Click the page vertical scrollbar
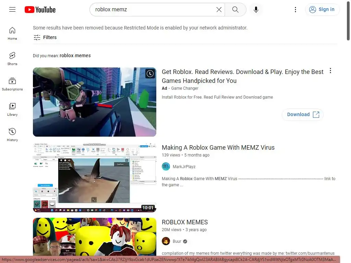351x263 pixels. [348, 20]
